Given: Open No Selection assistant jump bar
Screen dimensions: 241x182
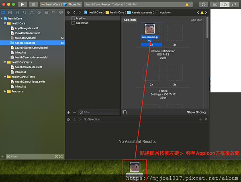Looking at the screenshot, I should pyautogui.click(x=92, y=119).
